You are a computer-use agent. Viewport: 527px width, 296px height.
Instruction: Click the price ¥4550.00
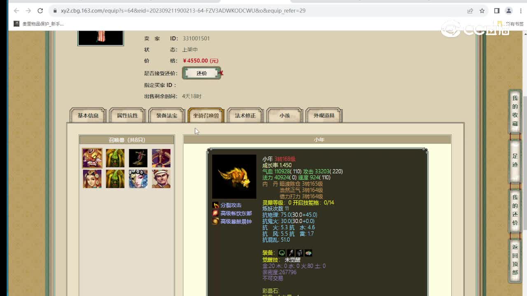point(201,61)
